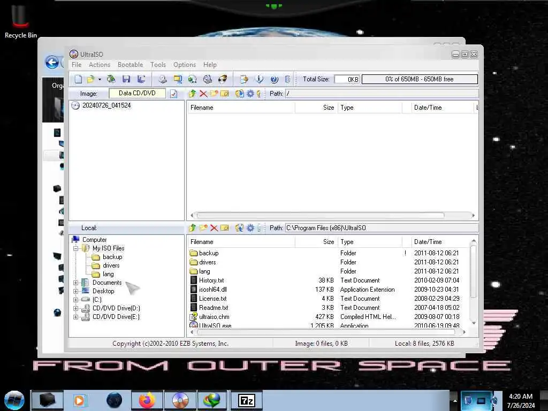Select ultraiso.chm in the Local file list

click(214, 317)
